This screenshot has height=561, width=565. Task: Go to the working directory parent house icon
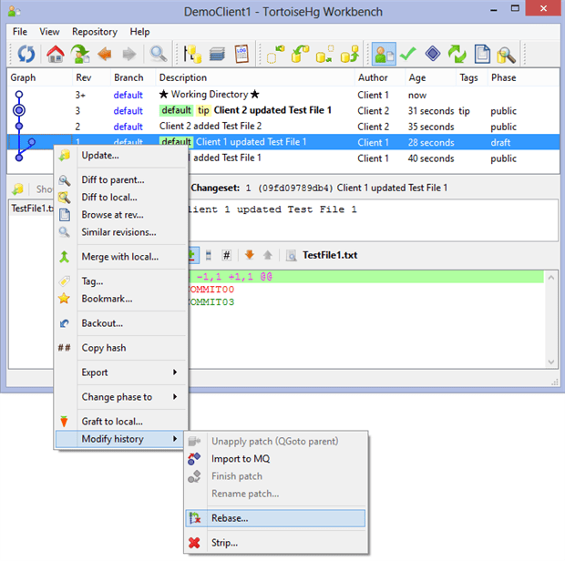pyautogui.click(x=56, y=54)
